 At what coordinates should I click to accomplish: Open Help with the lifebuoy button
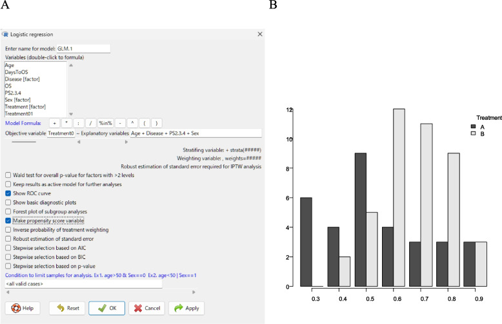(23, 308)
